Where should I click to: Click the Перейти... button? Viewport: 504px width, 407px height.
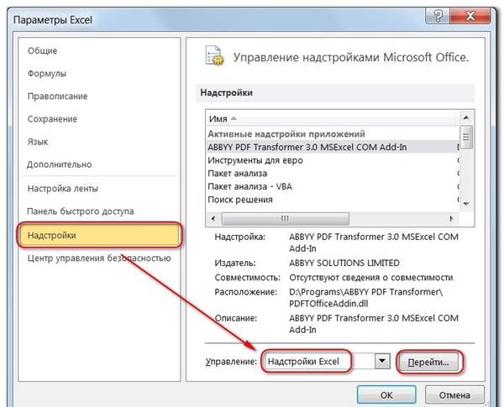click(x=428, y=362)
